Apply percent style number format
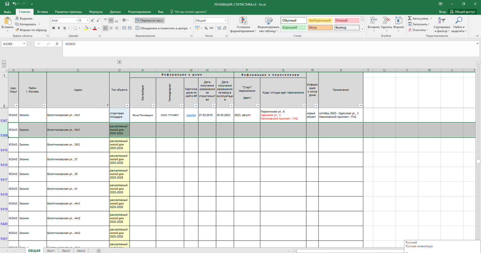The image size is (481, 253). pyautogui.click(x=206, y=28)
